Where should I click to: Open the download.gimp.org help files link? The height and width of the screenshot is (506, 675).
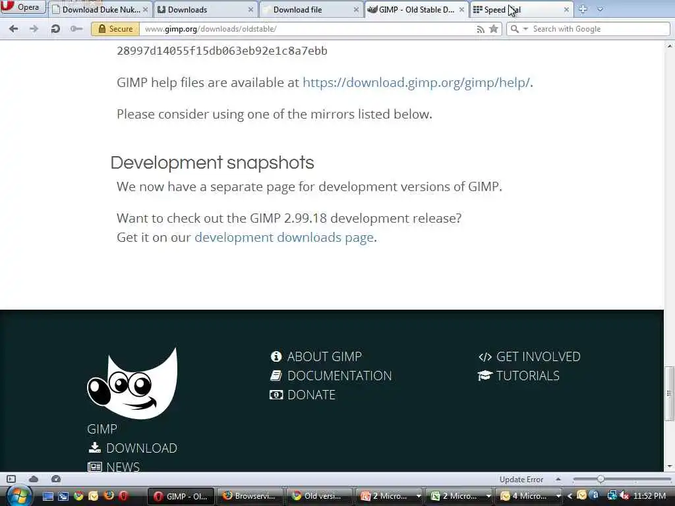pyautogui.click(x=417, y=82)
